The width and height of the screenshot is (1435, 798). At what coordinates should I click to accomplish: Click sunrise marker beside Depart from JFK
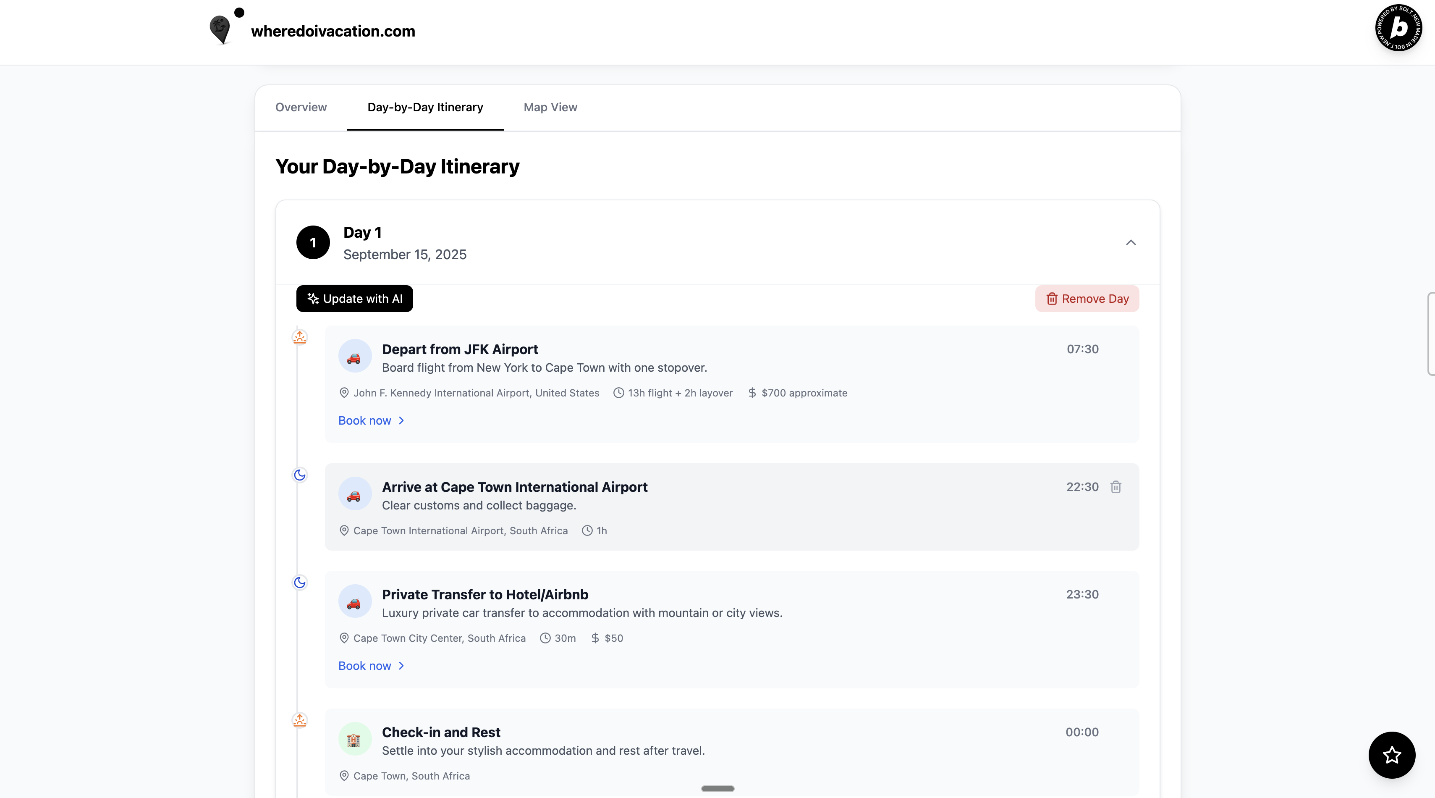[x=300, y=336]
